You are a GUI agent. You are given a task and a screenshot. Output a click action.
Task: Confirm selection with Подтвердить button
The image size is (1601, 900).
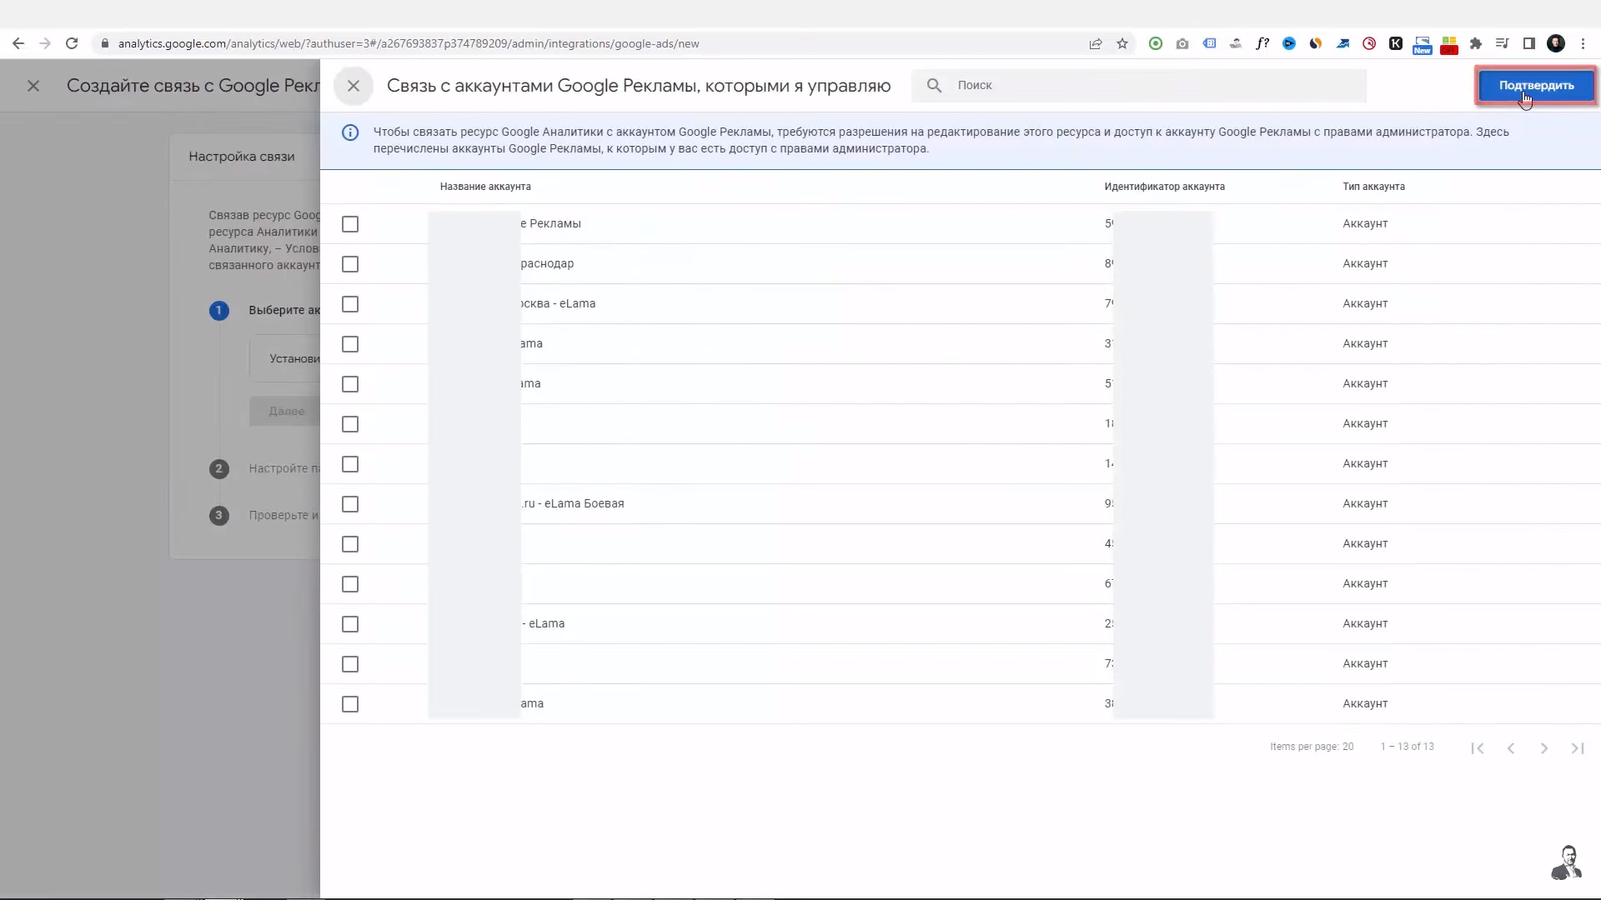pyautogui.click(x=1535, y=85)
